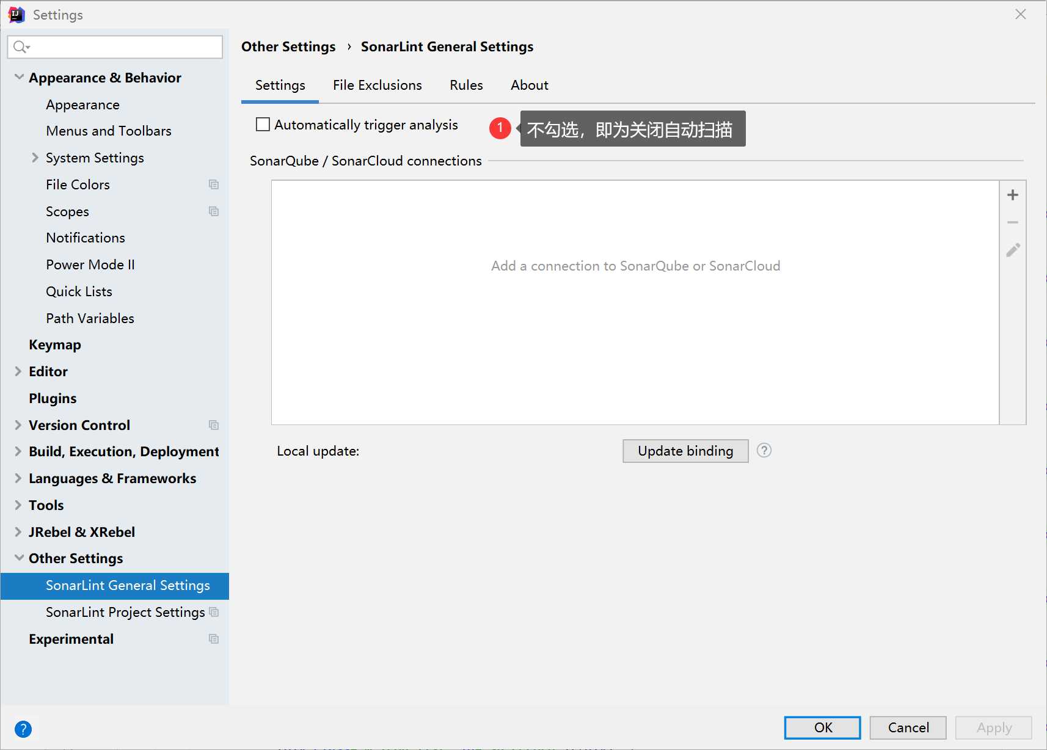Click the pencil edit connection icon
Image resolution: width=1047 pixels, height=750 pixels.
click(1012, 250)
